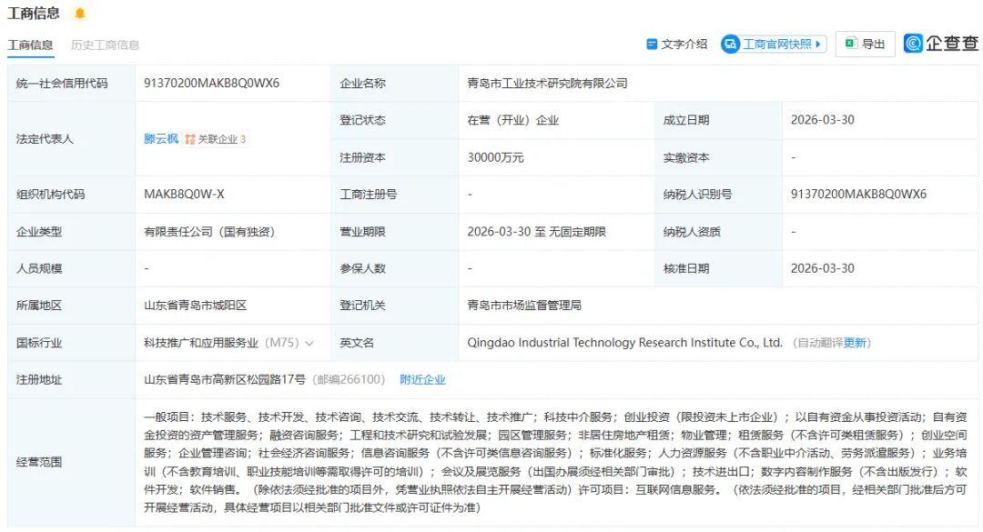The height and width of the screenshot is (532, 983).
Task: Click 更新 link next to 自动翻译
Action: click(x=855, y=343)
